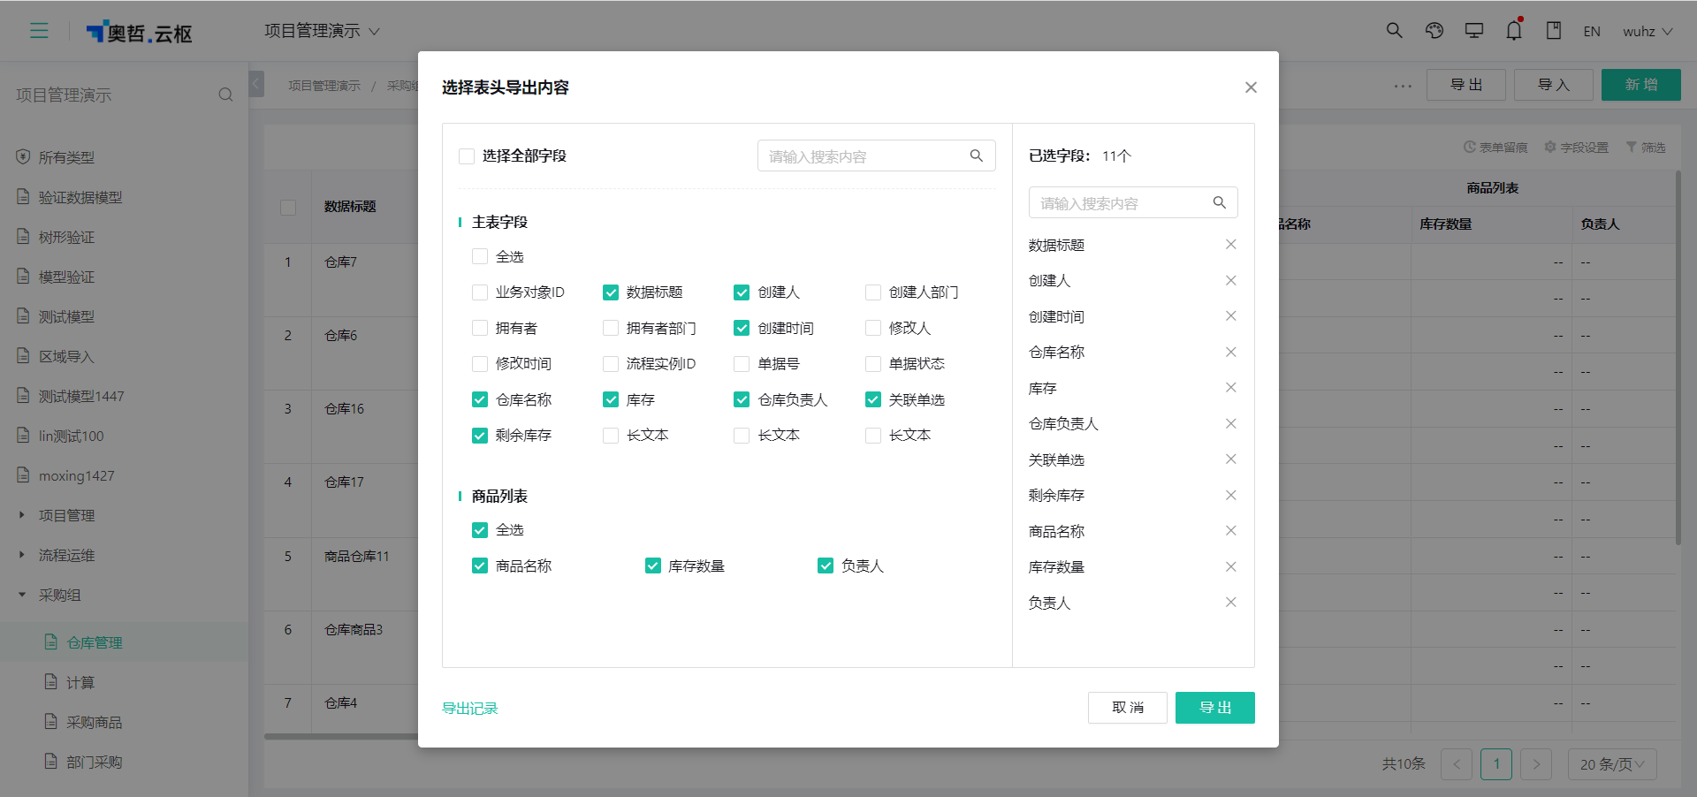1697x797 pixels.
Task: Open the 项目管理演示 app dropdown
Action: (x=322, y=31)
